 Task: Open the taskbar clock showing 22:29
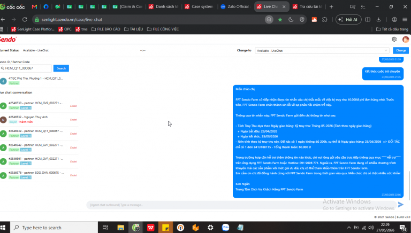(385, 228)
